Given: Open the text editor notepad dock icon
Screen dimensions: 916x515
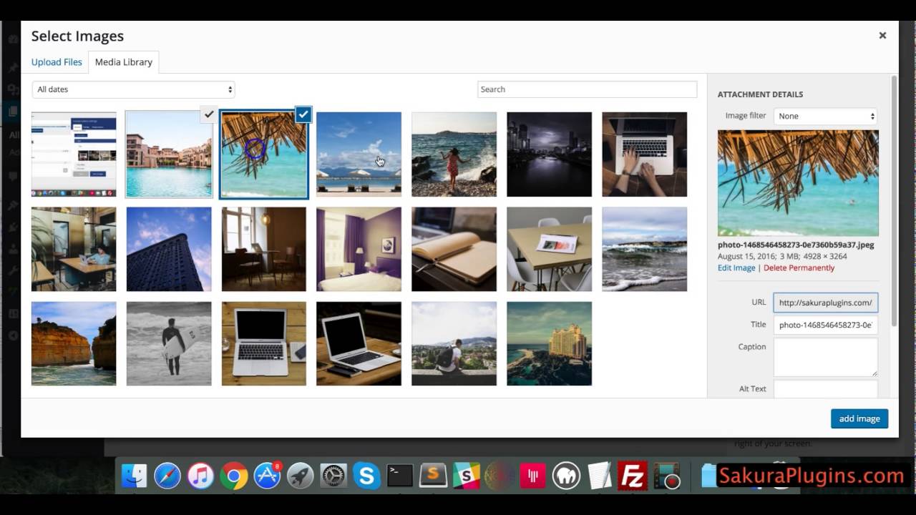Looking at the screenshot, I should pyautogui.click(x=599, y=476).
